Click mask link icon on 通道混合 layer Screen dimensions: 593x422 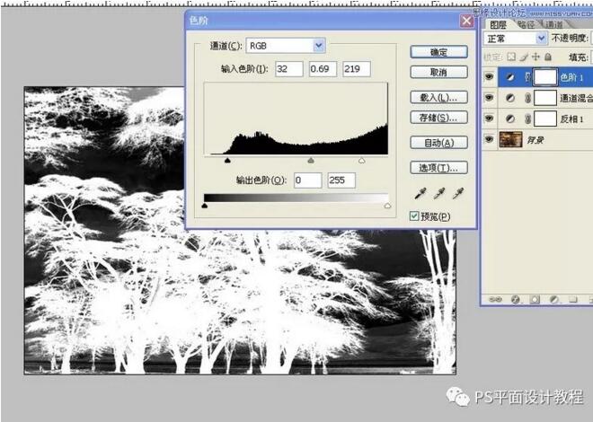click(527, 98)
